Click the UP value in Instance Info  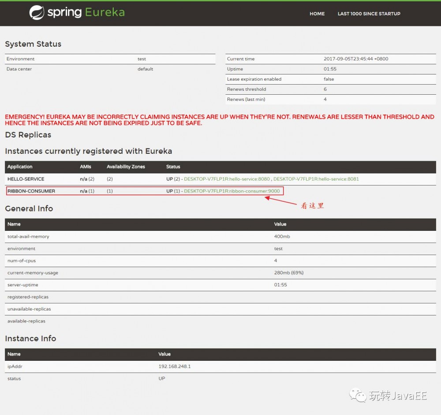point(162,378)
